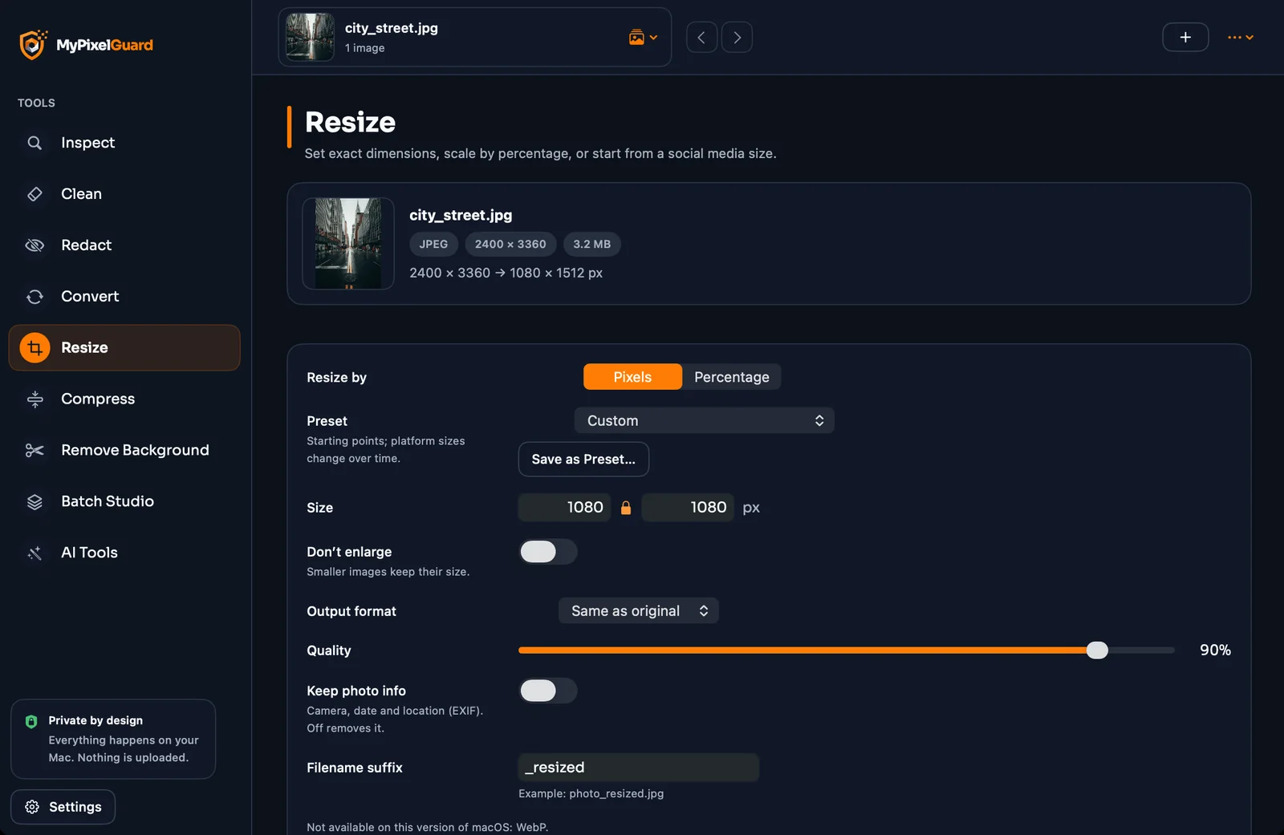Click the _resized filename suffix field
The height and width of the screenshot is (835, 1284).
[x=638, y=768]
